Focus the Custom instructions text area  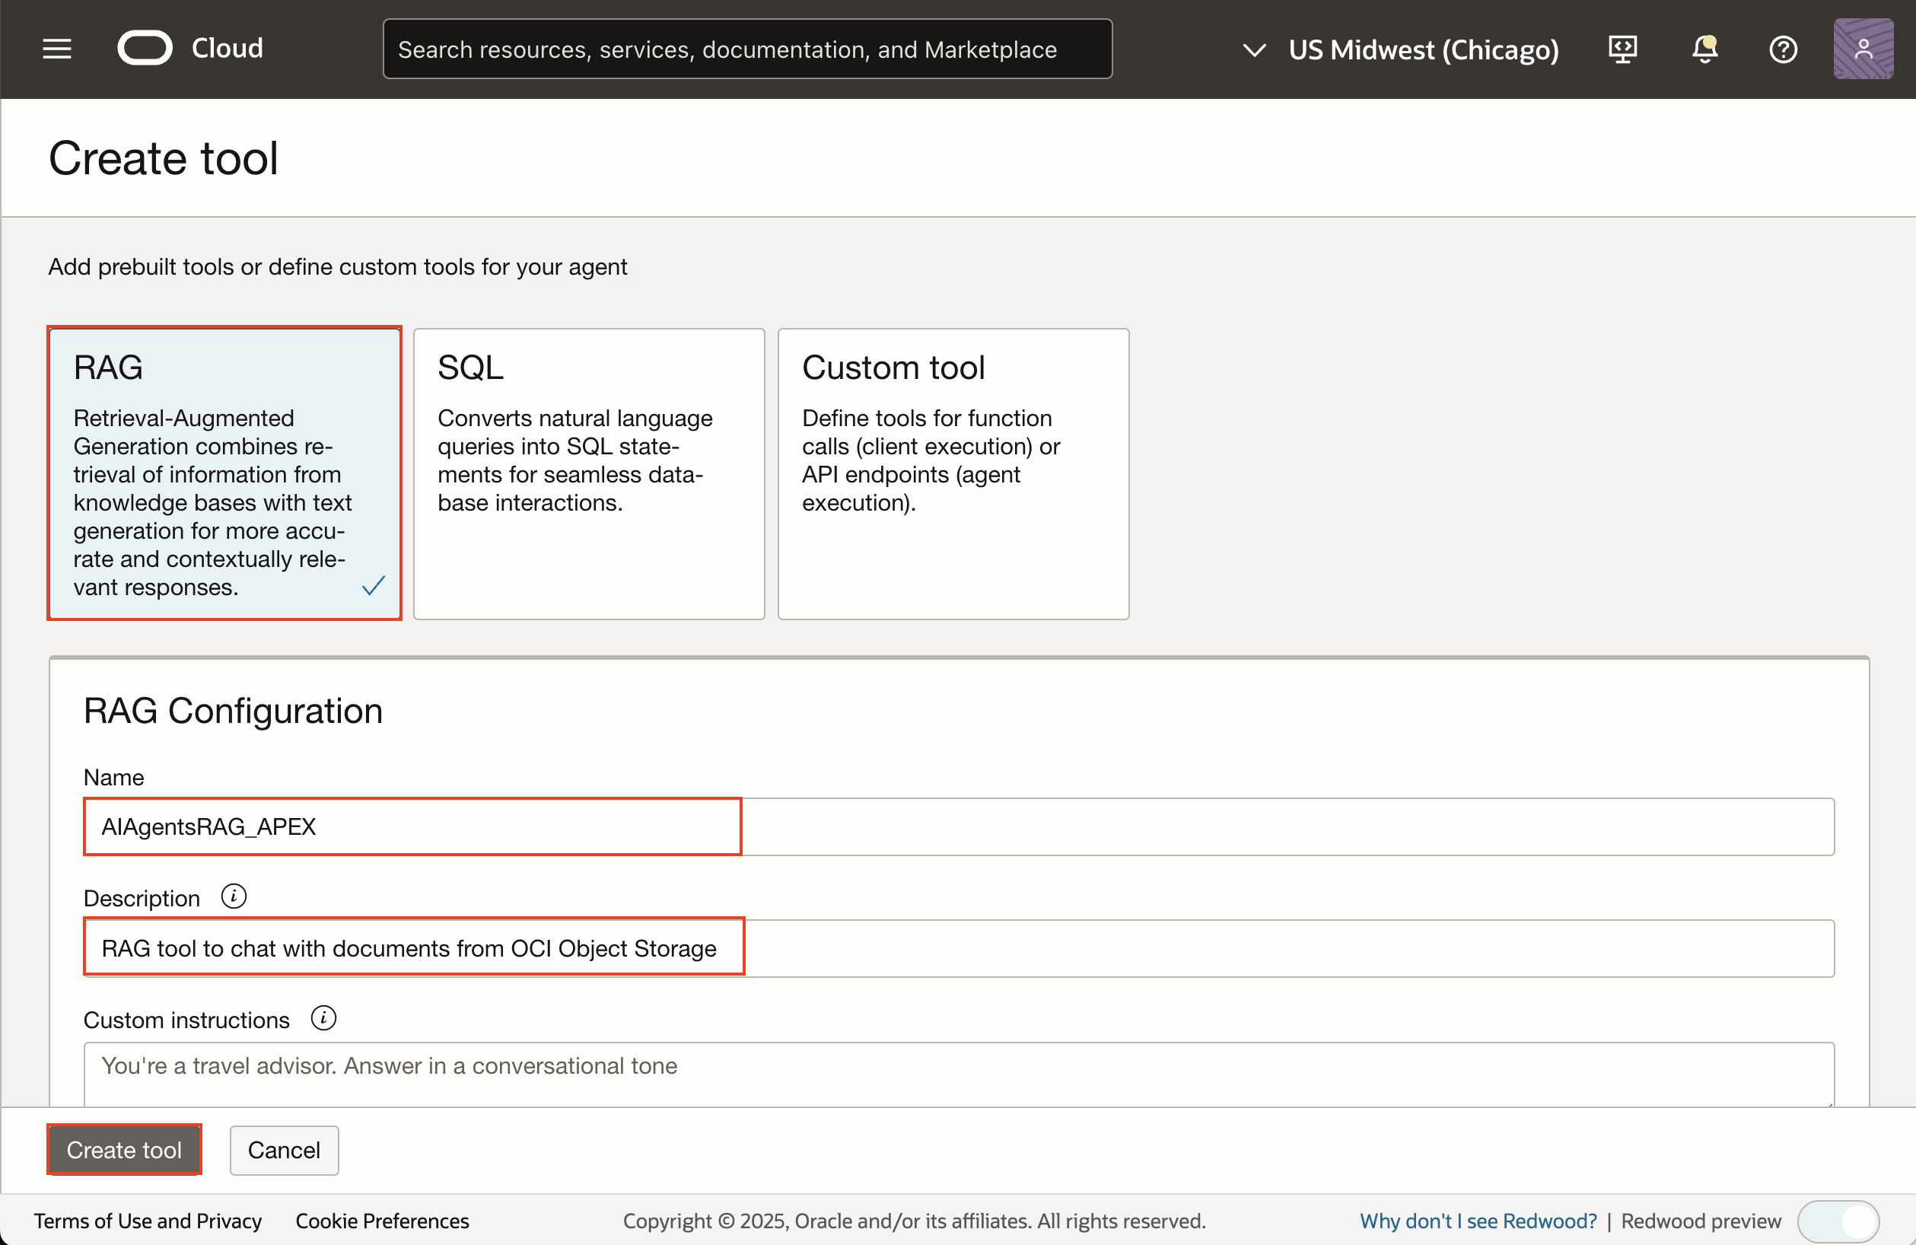click(958, 1074)
